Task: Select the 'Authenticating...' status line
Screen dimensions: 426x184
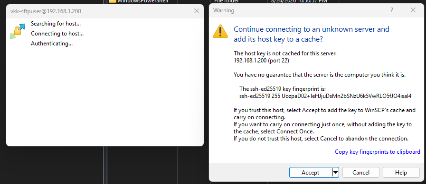Action: 52,44
